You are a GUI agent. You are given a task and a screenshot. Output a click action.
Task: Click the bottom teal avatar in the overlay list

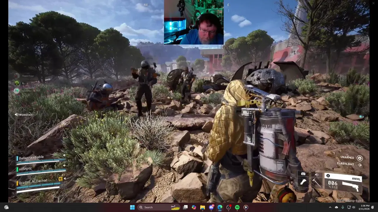pyautogui.click(x=17, y=91)
